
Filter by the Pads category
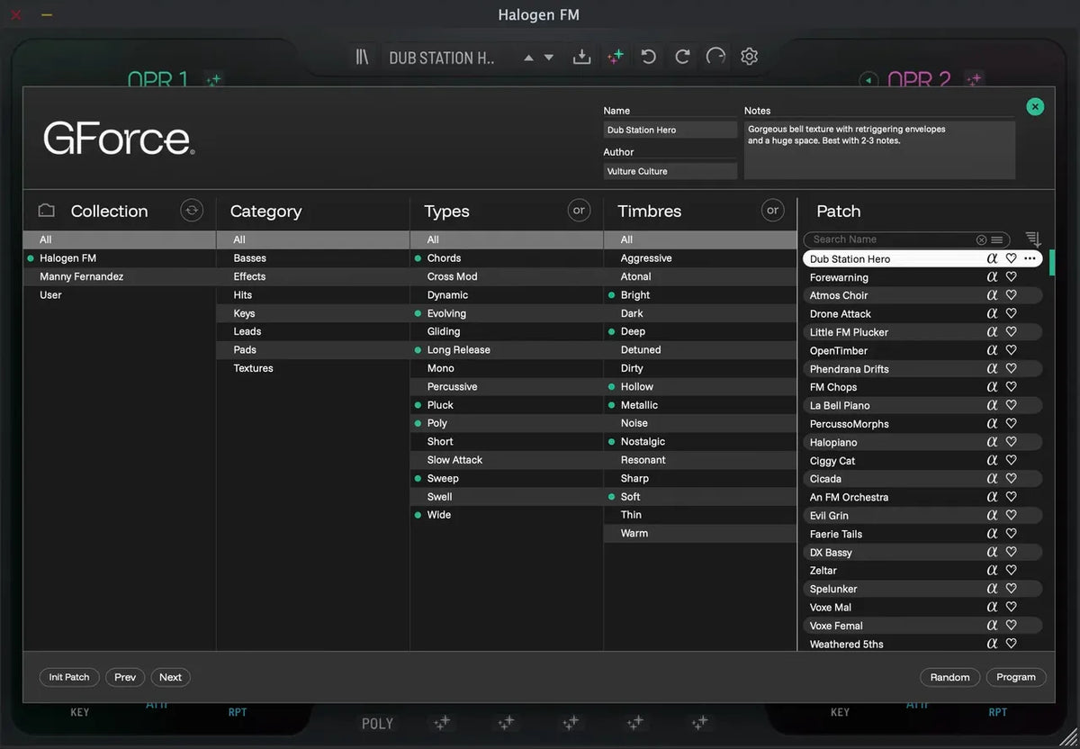[313, 350]
